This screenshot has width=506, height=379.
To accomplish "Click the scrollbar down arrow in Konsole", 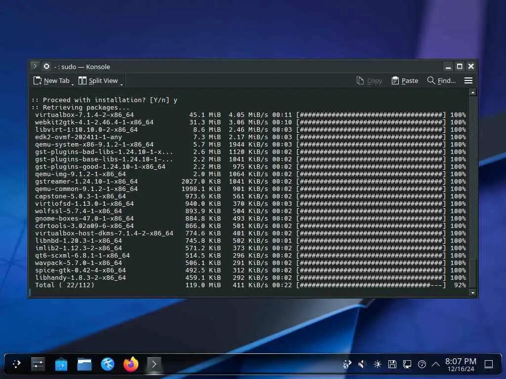I will pyautogui.click(x=473, y=293).
